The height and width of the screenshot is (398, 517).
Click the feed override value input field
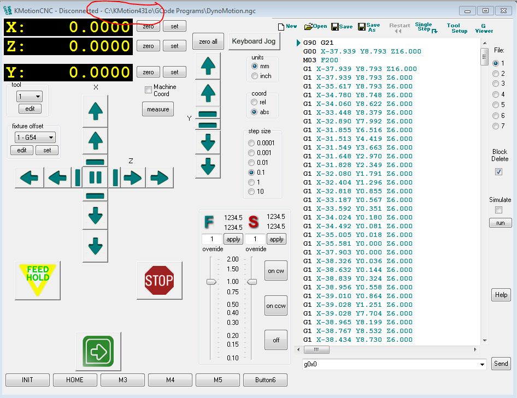(212, 239)
